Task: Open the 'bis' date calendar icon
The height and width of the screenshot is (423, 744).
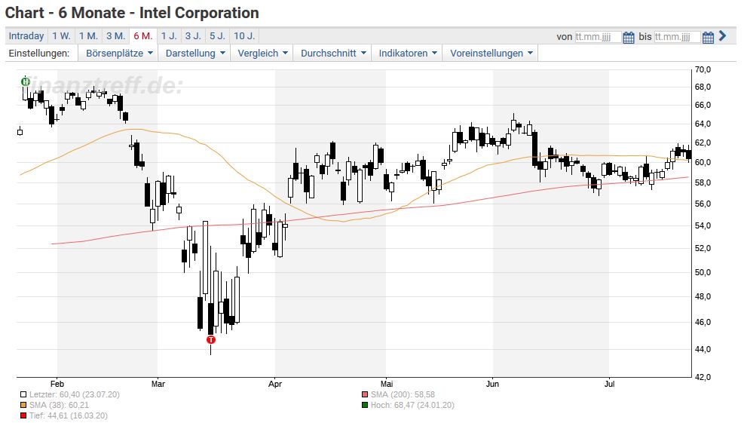Action: pyautogui.click(x=708, y=38)
